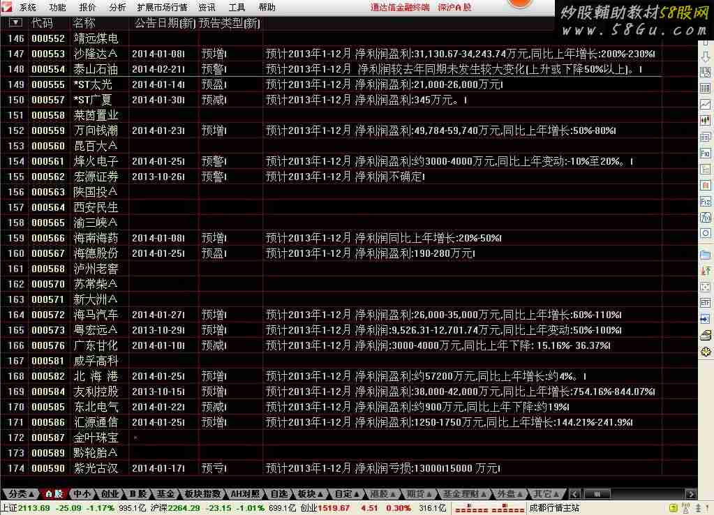
Task: Click the f(x) formula icon in sidebar
Action: point(706,218)
